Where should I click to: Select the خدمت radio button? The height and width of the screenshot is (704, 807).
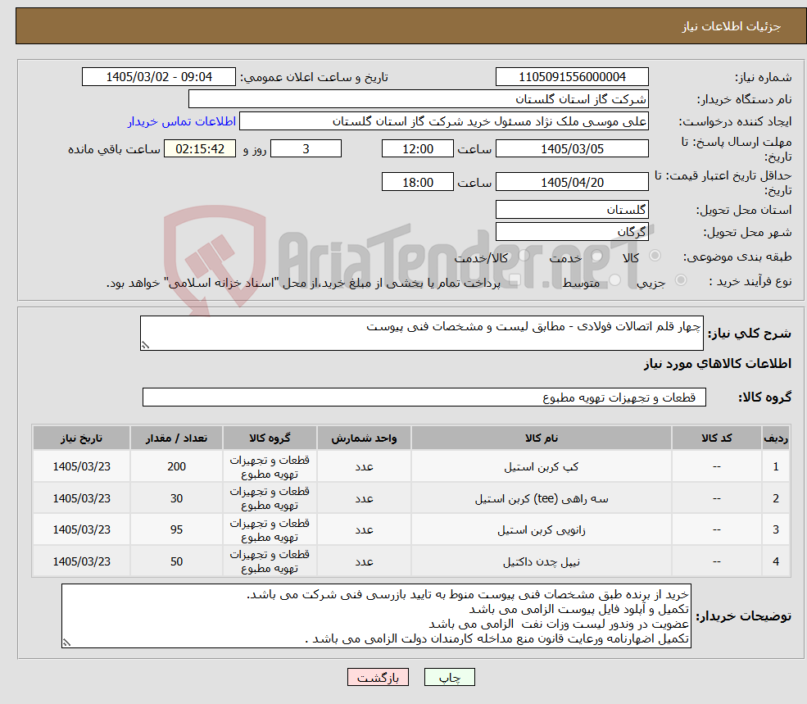pos(597,256)
